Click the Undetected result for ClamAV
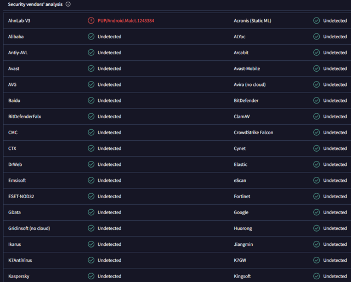 point(335,117)
